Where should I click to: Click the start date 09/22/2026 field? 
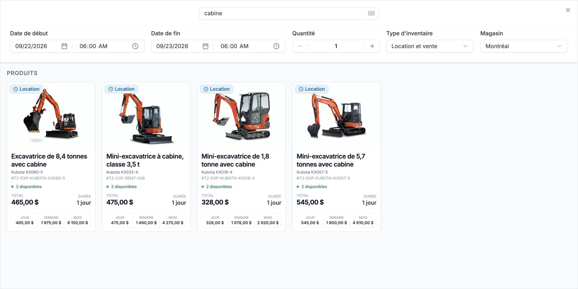(x=31, y=46)
